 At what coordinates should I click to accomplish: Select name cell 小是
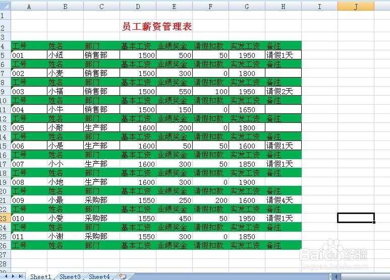click(66, 146)
